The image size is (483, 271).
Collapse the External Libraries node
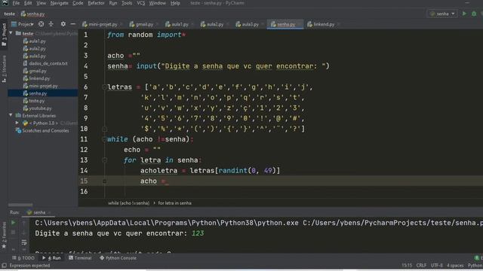tap(11, 115)
